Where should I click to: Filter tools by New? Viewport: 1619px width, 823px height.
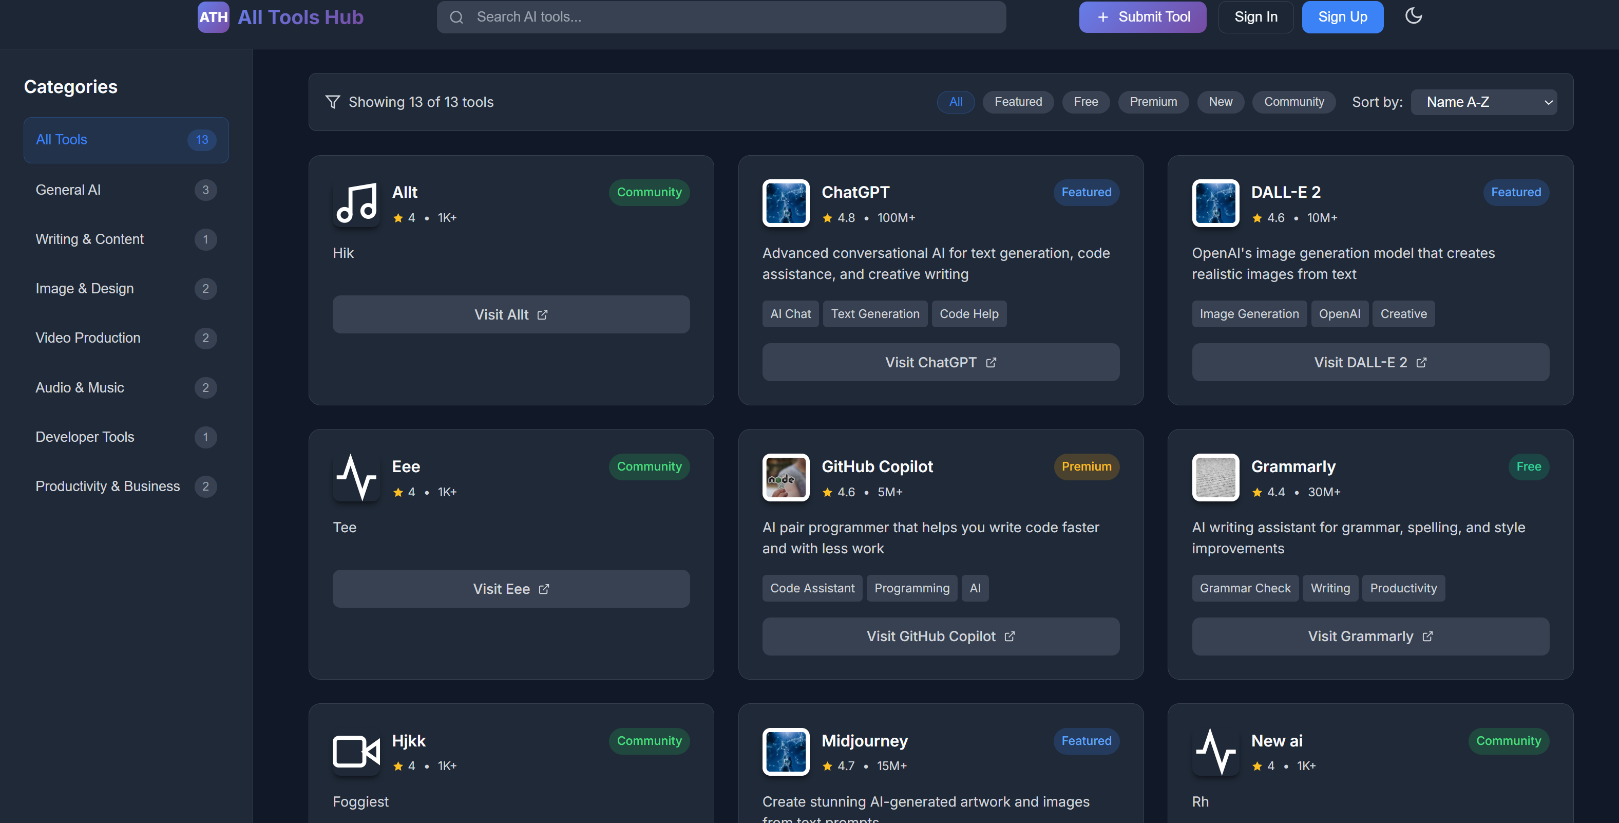[1220, 102]
